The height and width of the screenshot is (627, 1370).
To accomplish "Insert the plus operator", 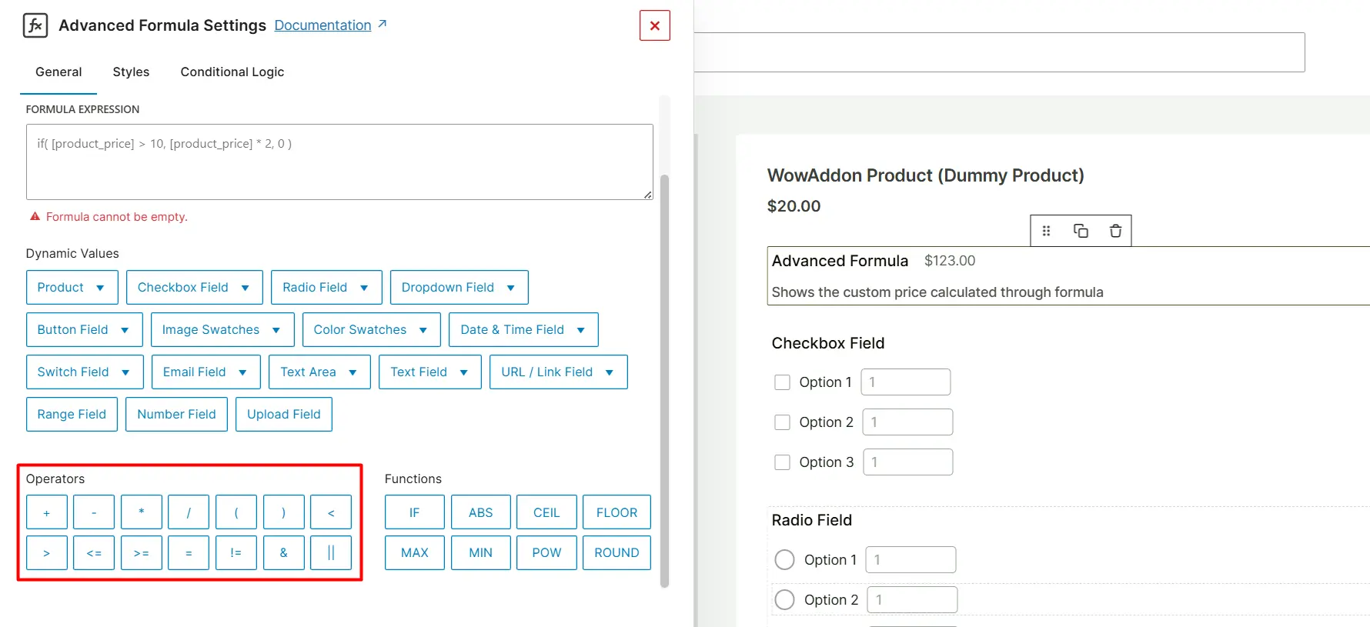I will pyautogui.click(x=47, y=512).
